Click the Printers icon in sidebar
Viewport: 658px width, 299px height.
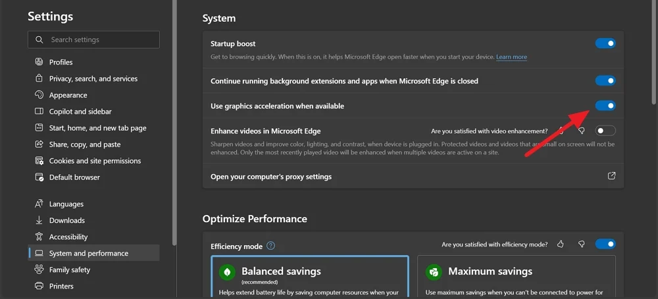(x=38, y=287)
